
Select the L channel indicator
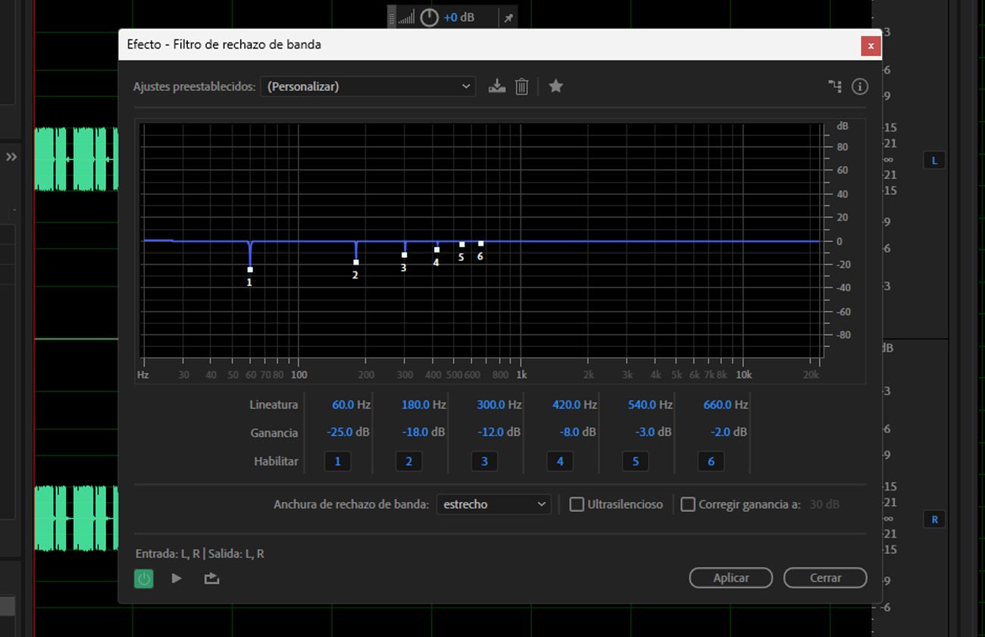(x=934, y=160)
